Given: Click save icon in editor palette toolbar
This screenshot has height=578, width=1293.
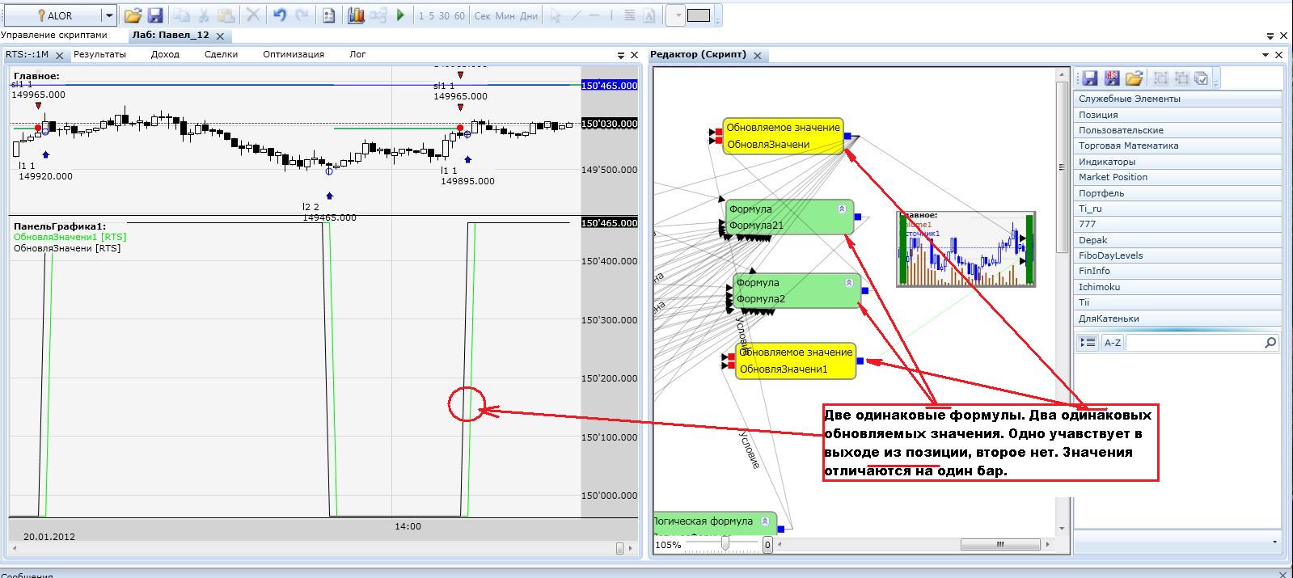Looking at the screenshot, I should [x=1089, y=78].
